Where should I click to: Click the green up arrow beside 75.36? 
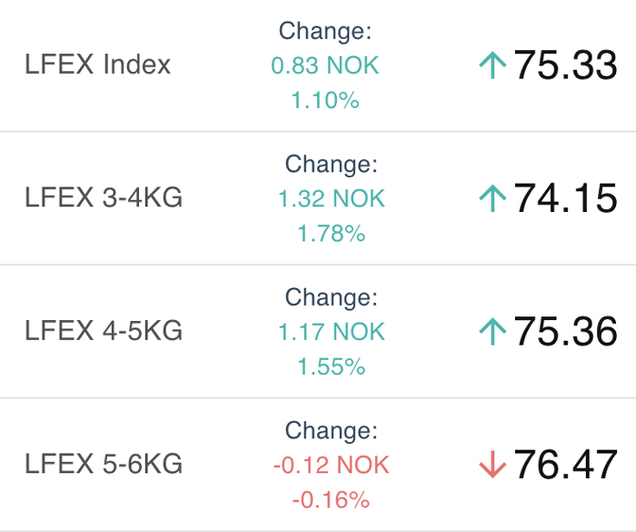coord(492,331)
